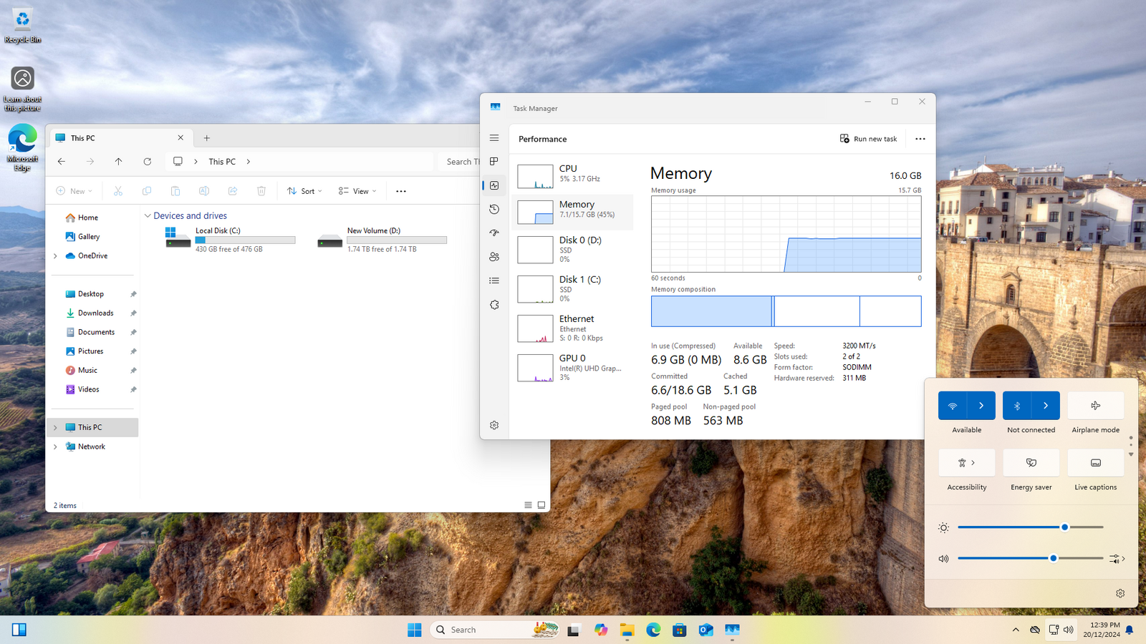The height and width of the screenshot is (644, 1146).
Task: Toggle Bluetooth in quick settings
Action: click(1017, 406)
